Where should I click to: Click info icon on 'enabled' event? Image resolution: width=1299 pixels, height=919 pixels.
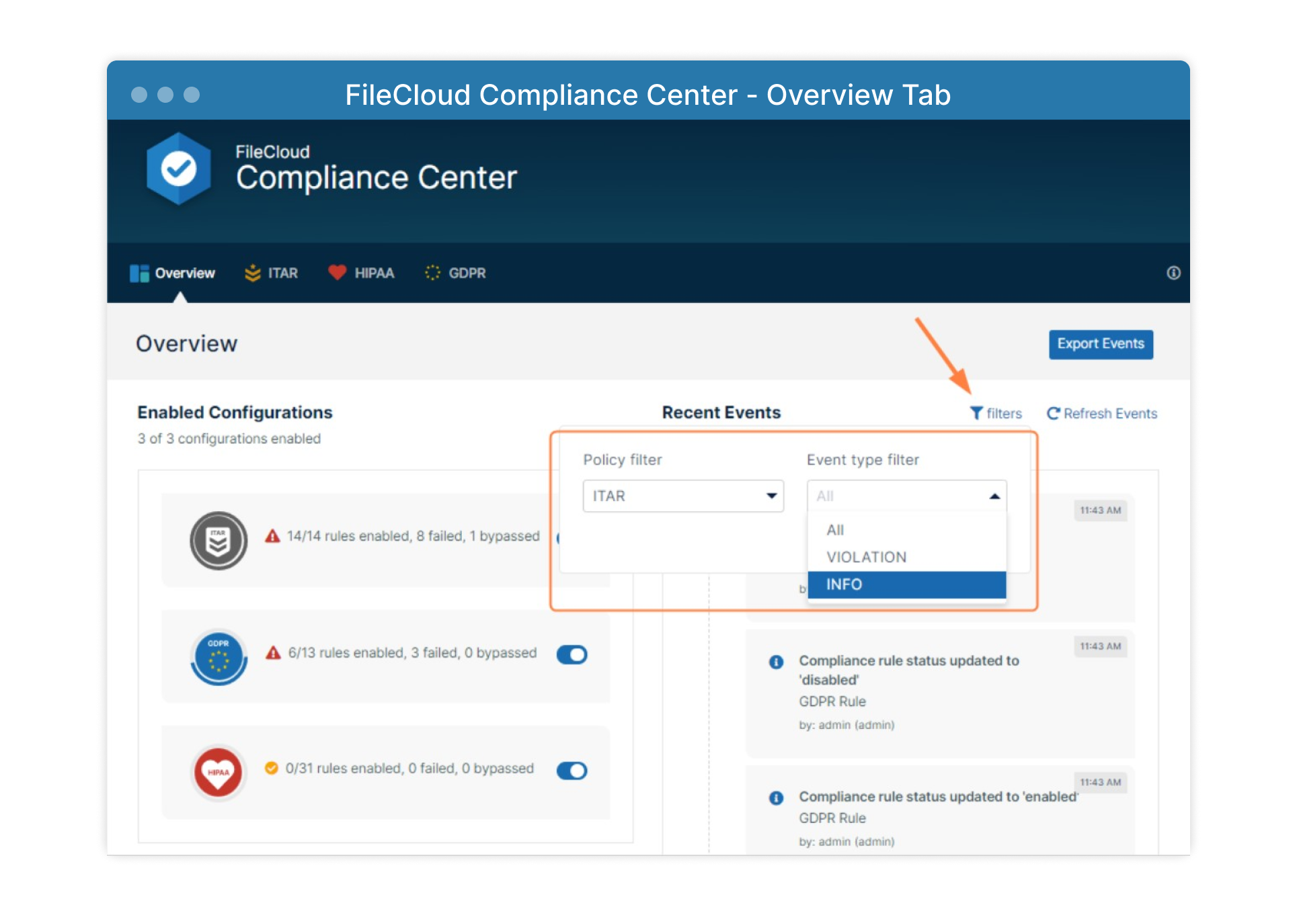(x=776, y=798)
